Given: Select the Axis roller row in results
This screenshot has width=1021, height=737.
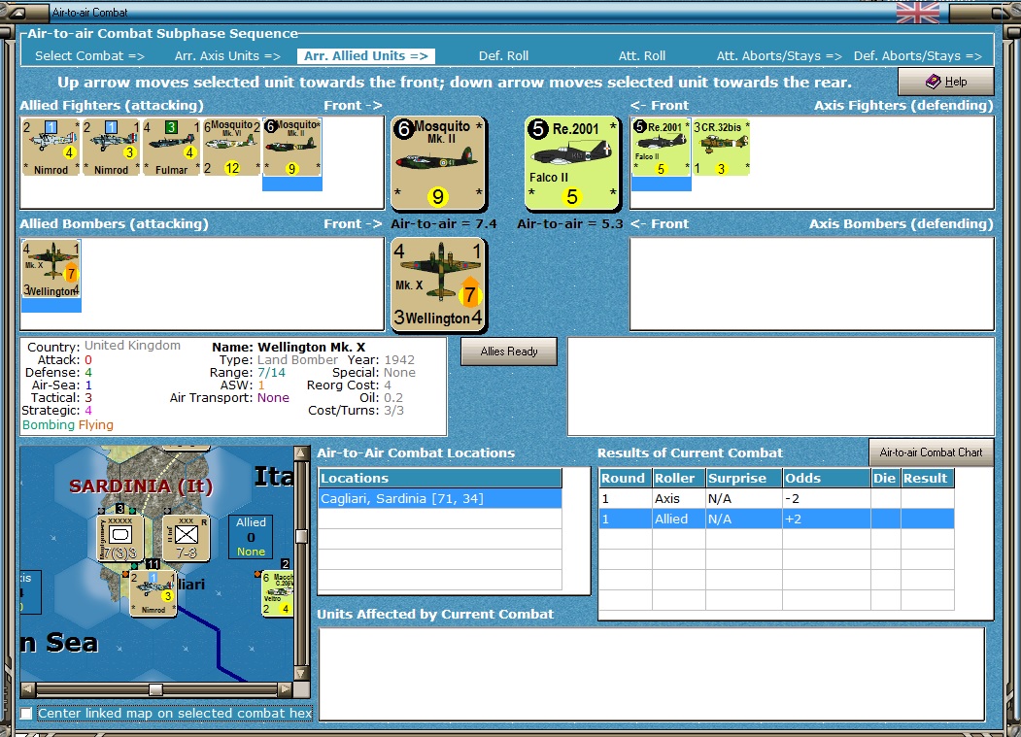Looking at the screenshot, I should pos(777,499).
